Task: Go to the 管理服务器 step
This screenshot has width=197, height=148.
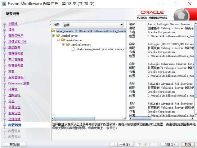Action: pos(16,53)
